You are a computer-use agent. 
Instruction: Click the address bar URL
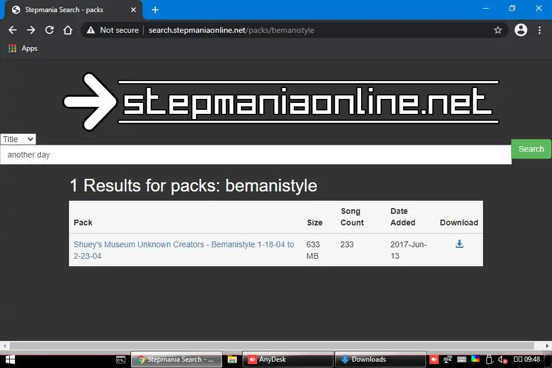click(231, 30)
